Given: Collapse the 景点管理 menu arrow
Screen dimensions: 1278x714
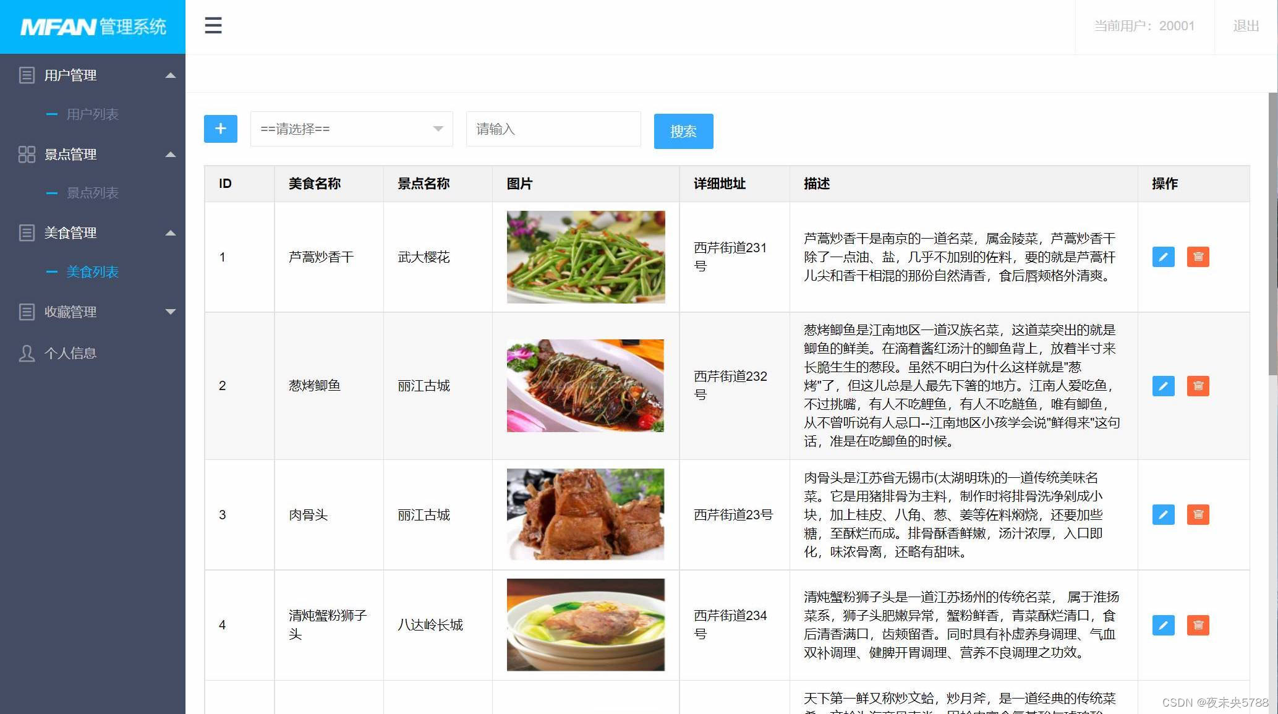Looking at the screenshot, I should 171,154.
